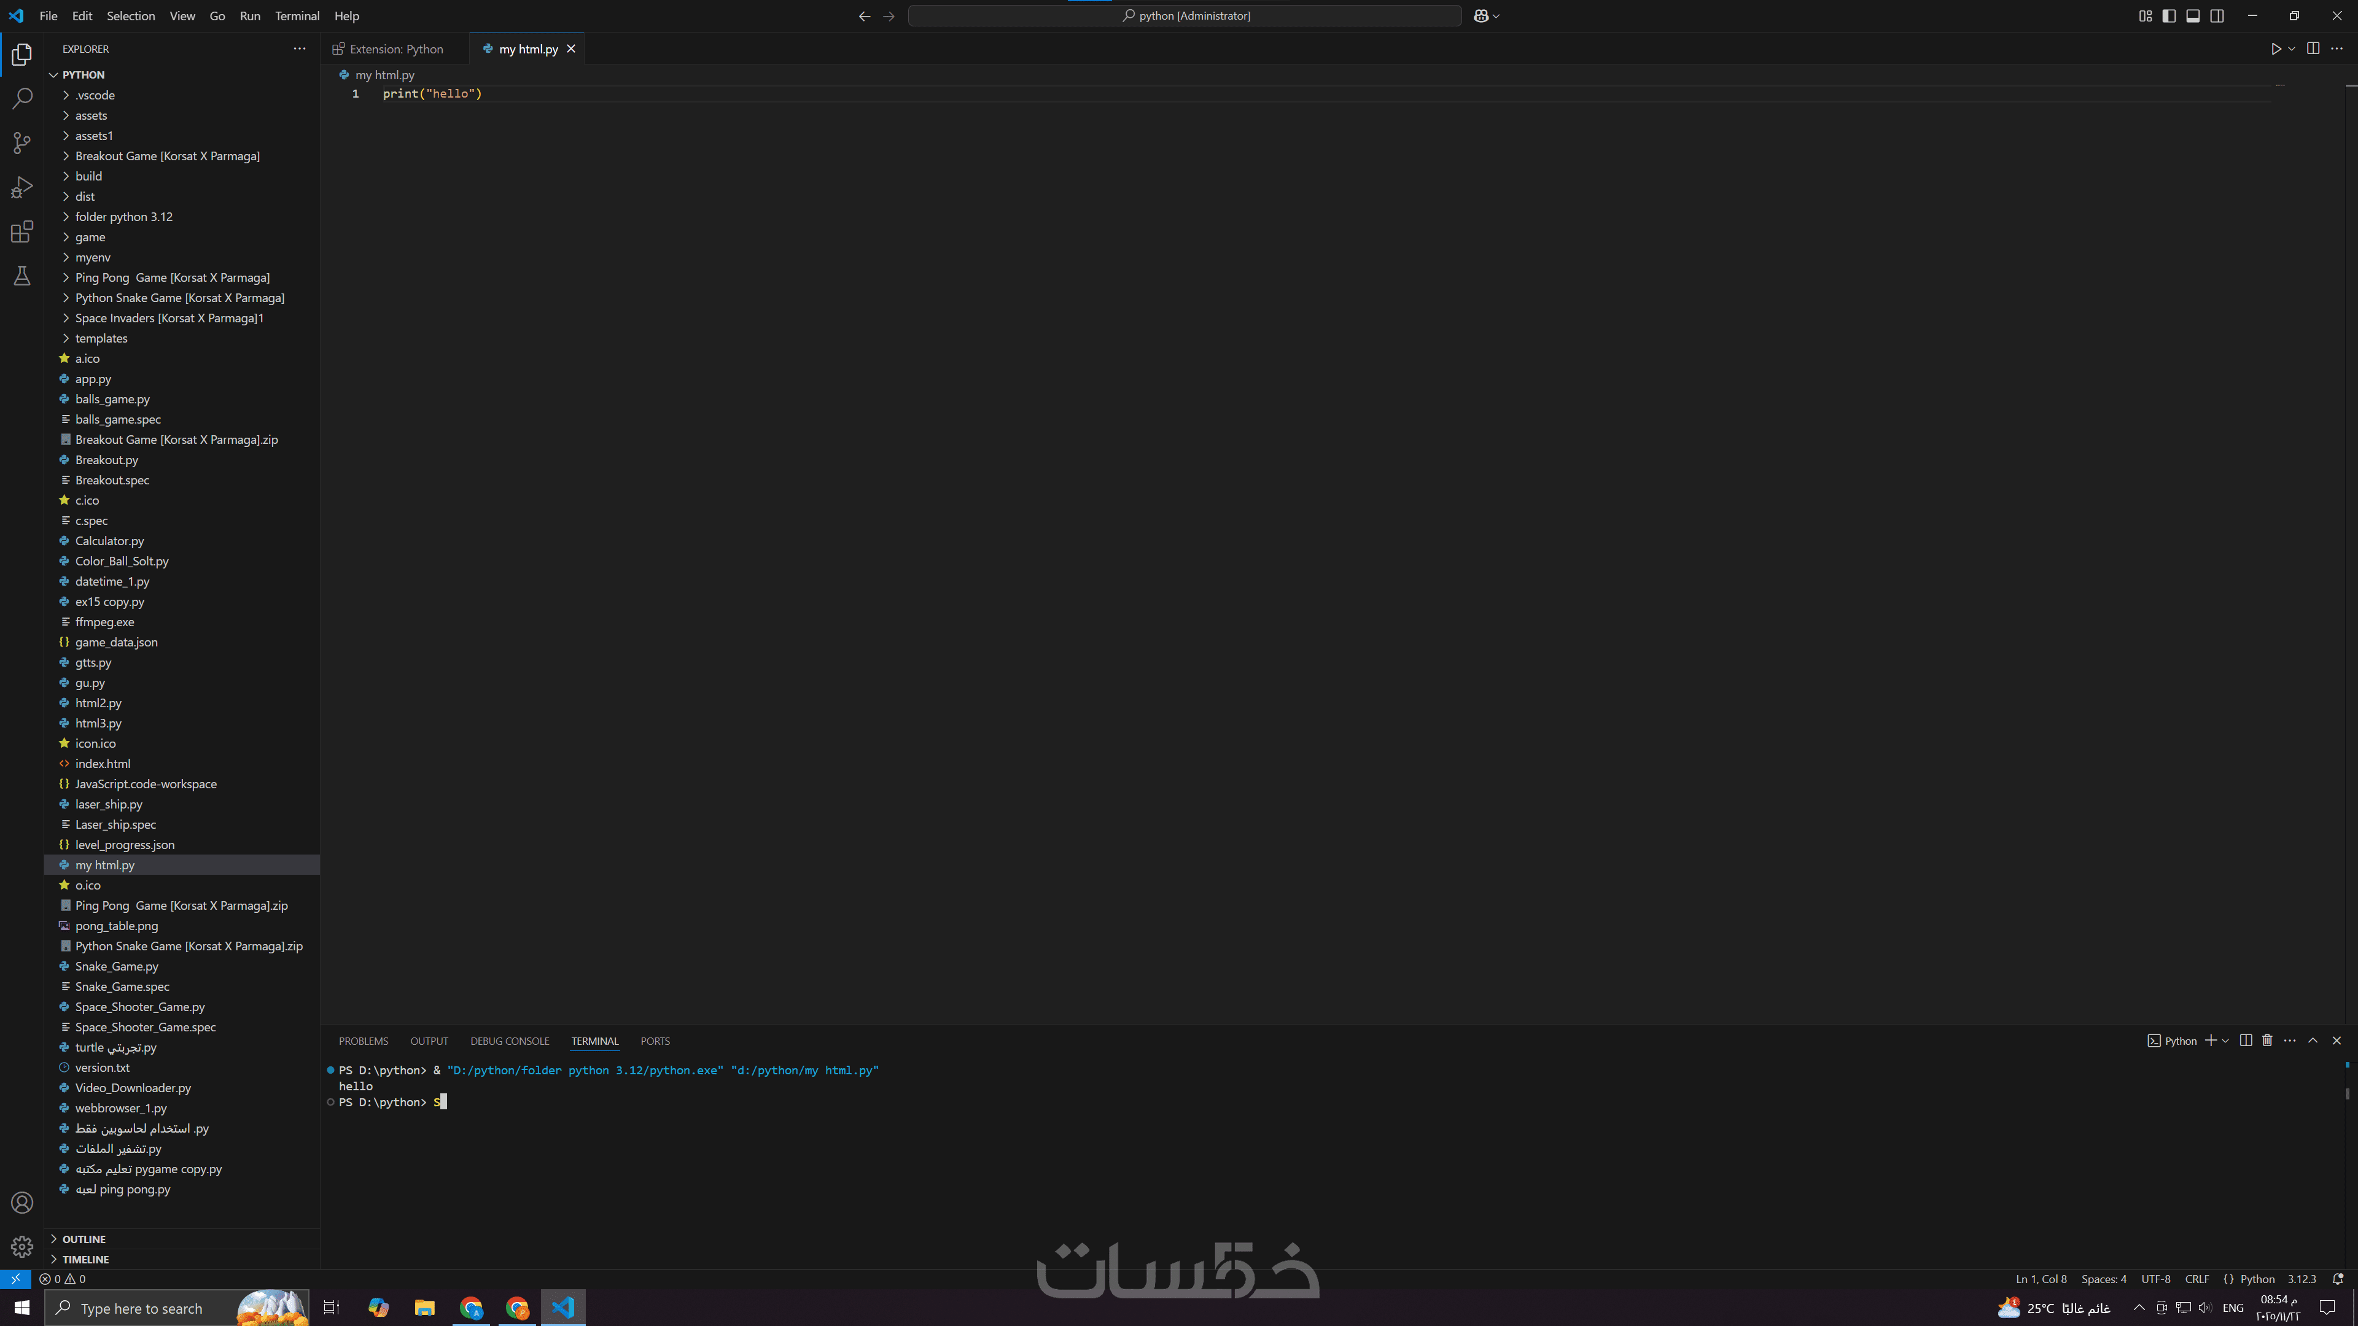Toggle the bottom panel visibility
The width and height of the screenshot is (2358, 1326).
pos(2193,15)
